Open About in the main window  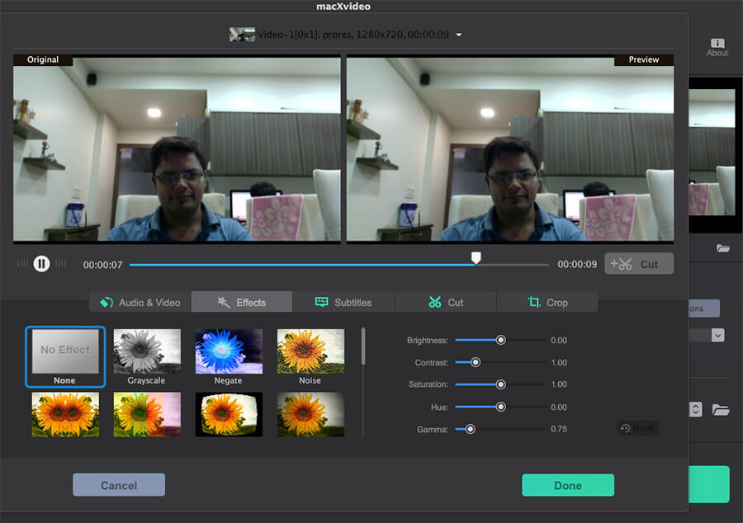[x=717, y=47]
